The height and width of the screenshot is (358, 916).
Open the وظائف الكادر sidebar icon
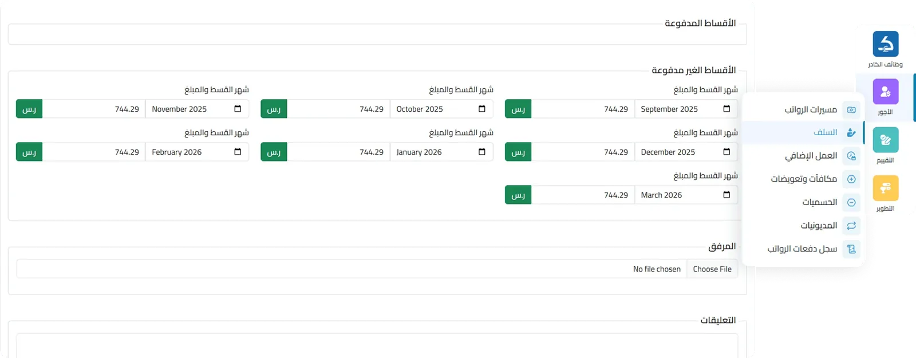885,44
